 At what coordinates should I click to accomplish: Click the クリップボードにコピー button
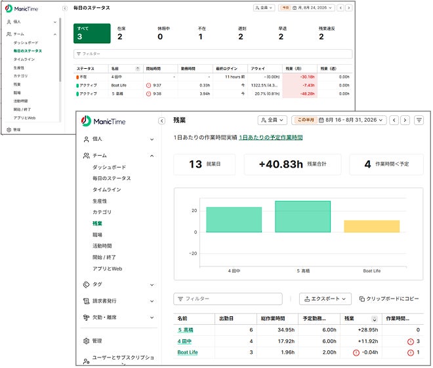click(x=389, y=299)
